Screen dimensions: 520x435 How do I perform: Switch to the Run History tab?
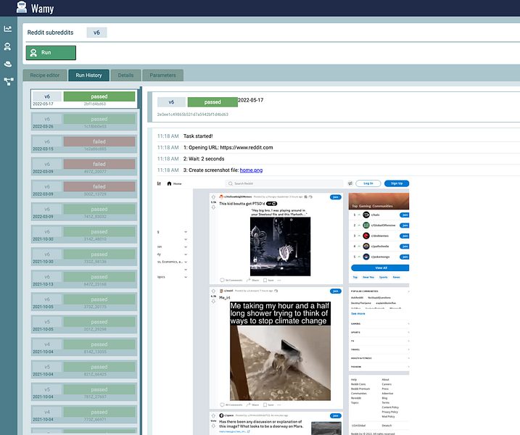click(89, 75)
